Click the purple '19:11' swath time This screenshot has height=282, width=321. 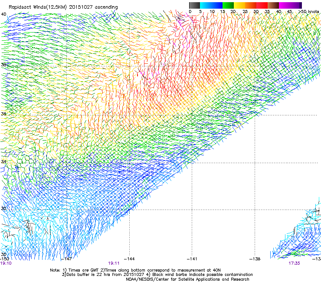coord(114,263)
